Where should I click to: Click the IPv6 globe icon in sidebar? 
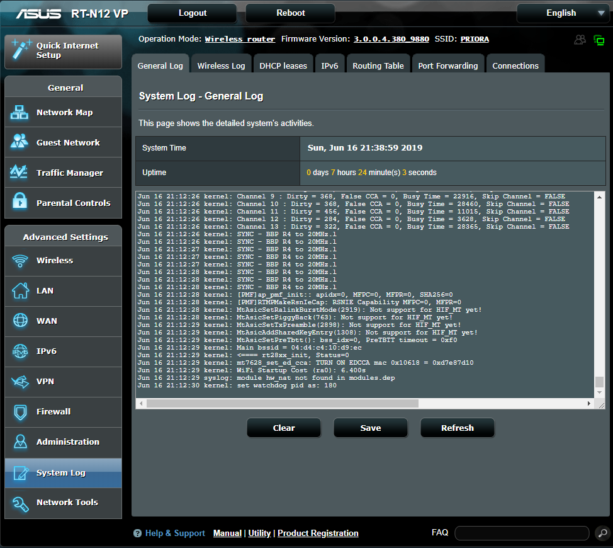click(x=20, y=351)
